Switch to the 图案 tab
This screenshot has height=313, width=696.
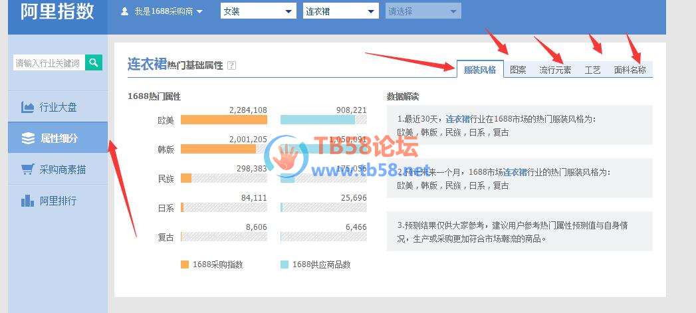518,70
